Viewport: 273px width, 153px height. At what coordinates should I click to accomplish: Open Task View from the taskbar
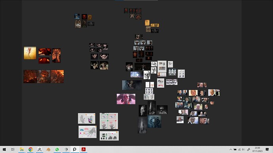(13, 149)
